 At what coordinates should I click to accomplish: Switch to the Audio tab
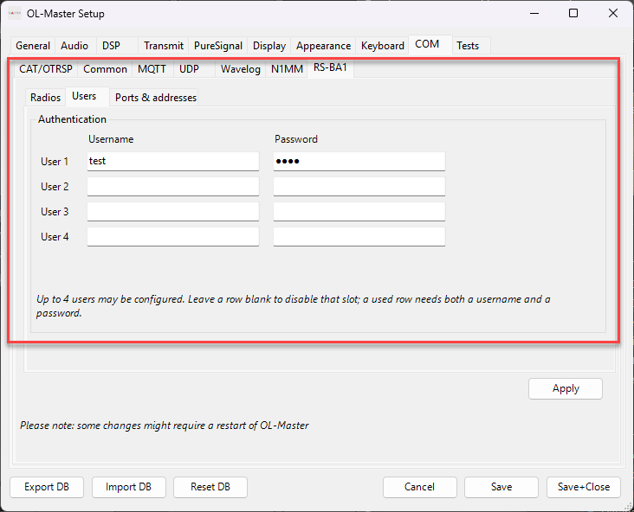[x=74, y=46]
